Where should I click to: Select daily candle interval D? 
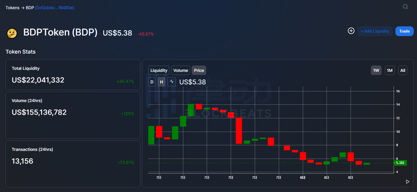pyautogui.click(x=152, y=82)
